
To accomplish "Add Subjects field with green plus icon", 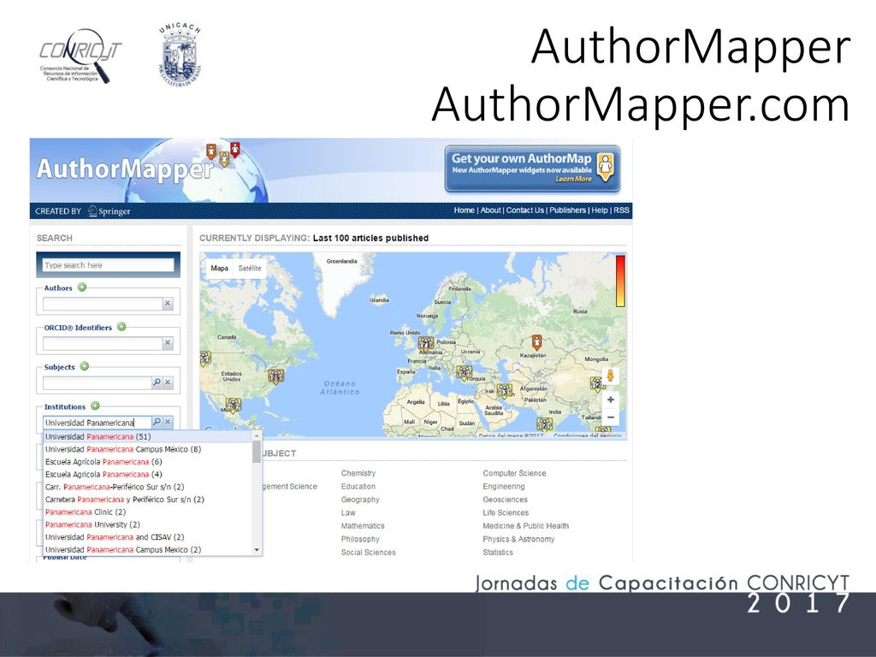I will pos(85,366).
